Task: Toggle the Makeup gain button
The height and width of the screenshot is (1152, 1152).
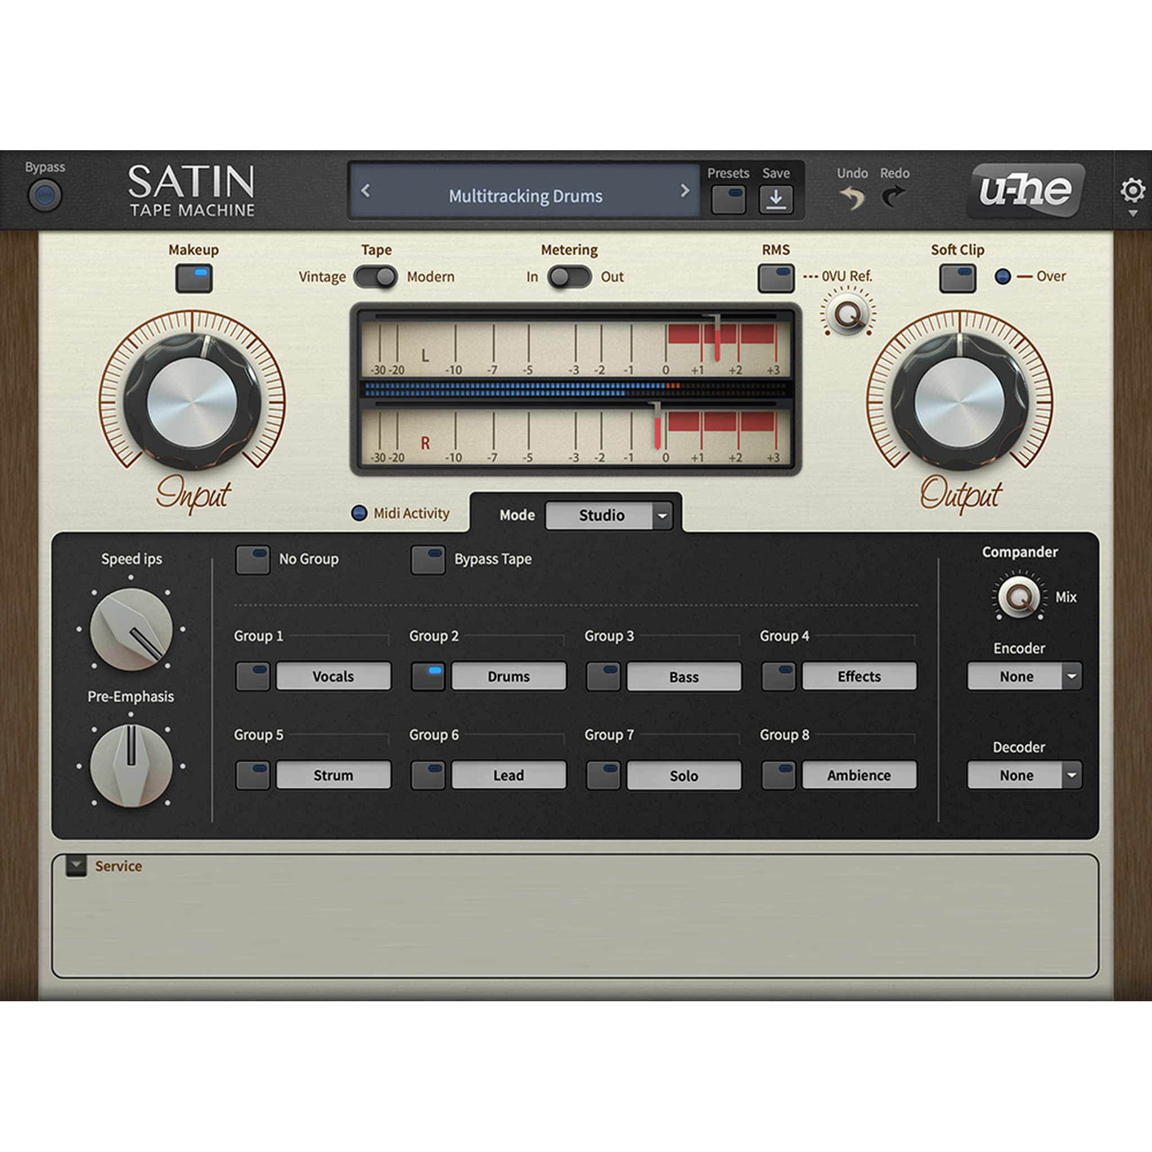Action: pos(194,278)
